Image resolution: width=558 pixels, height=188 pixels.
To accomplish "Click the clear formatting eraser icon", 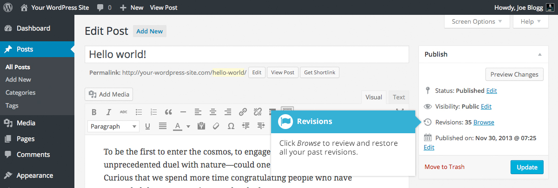I will pyautogui.click(x=216, y=126).
